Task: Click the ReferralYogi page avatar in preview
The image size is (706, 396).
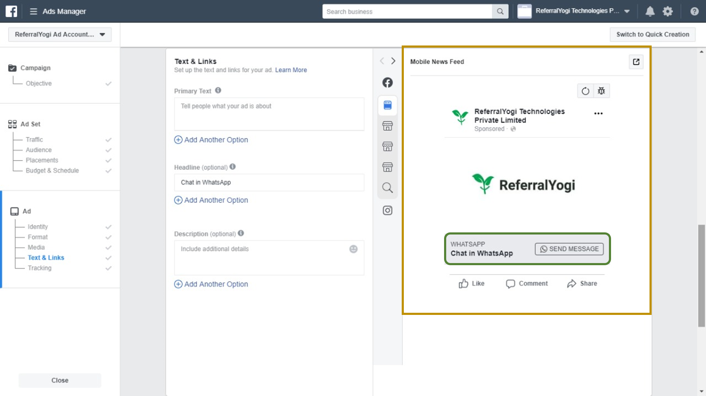Action: coord(460,117)
